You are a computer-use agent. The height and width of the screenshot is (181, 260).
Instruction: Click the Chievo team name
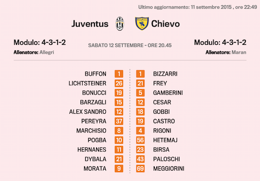click(165, 23)
